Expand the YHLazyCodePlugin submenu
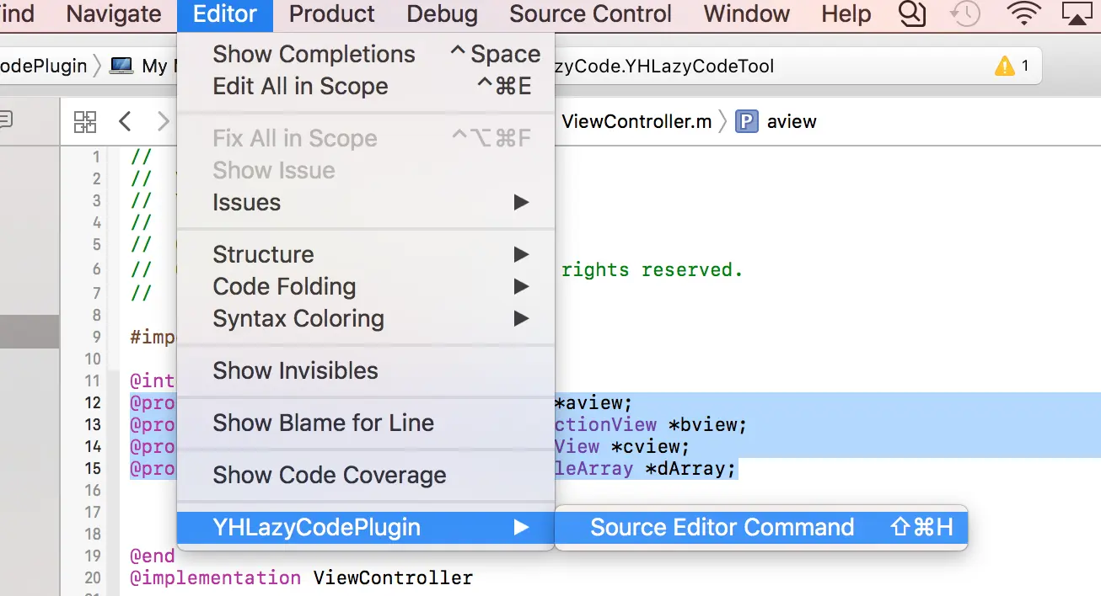Image resolution: width=1101 pixels, height=596 pixels. 366,527
